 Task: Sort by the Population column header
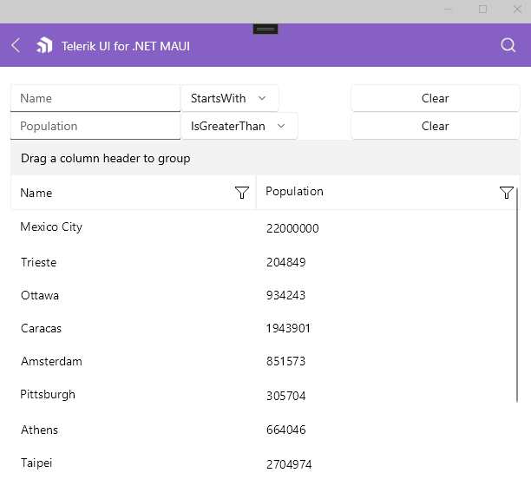coord(294,192)
